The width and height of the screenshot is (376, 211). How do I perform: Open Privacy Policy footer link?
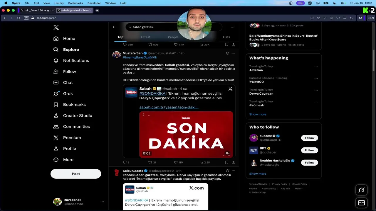pyautogui.click(x=280, y=184)
